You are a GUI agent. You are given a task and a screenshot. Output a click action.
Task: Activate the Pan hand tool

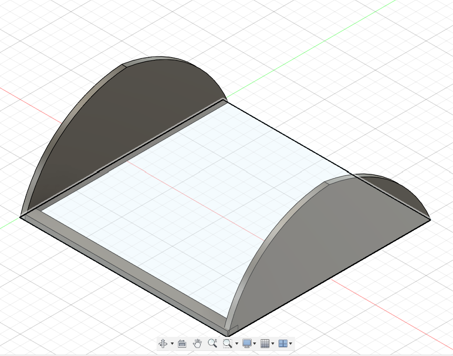click(197, 343)
